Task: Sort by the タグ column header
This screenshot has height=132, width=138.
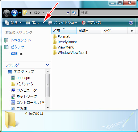Action: coord(115,30)
